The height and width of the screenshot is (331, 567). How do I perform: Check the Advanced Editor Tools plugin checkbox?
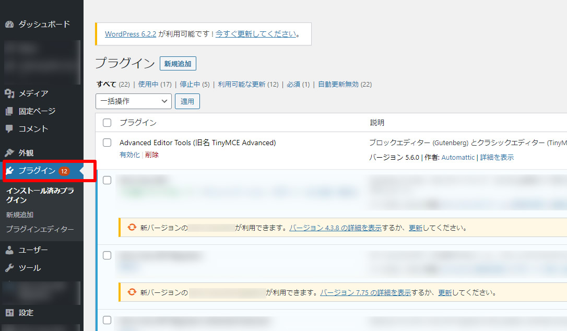pos(107,142)
